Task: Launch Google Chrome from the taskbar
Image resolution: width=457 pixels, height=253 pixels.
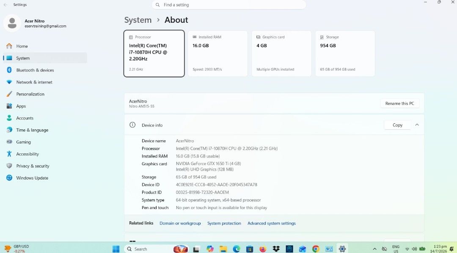Action: pos(316,249)
